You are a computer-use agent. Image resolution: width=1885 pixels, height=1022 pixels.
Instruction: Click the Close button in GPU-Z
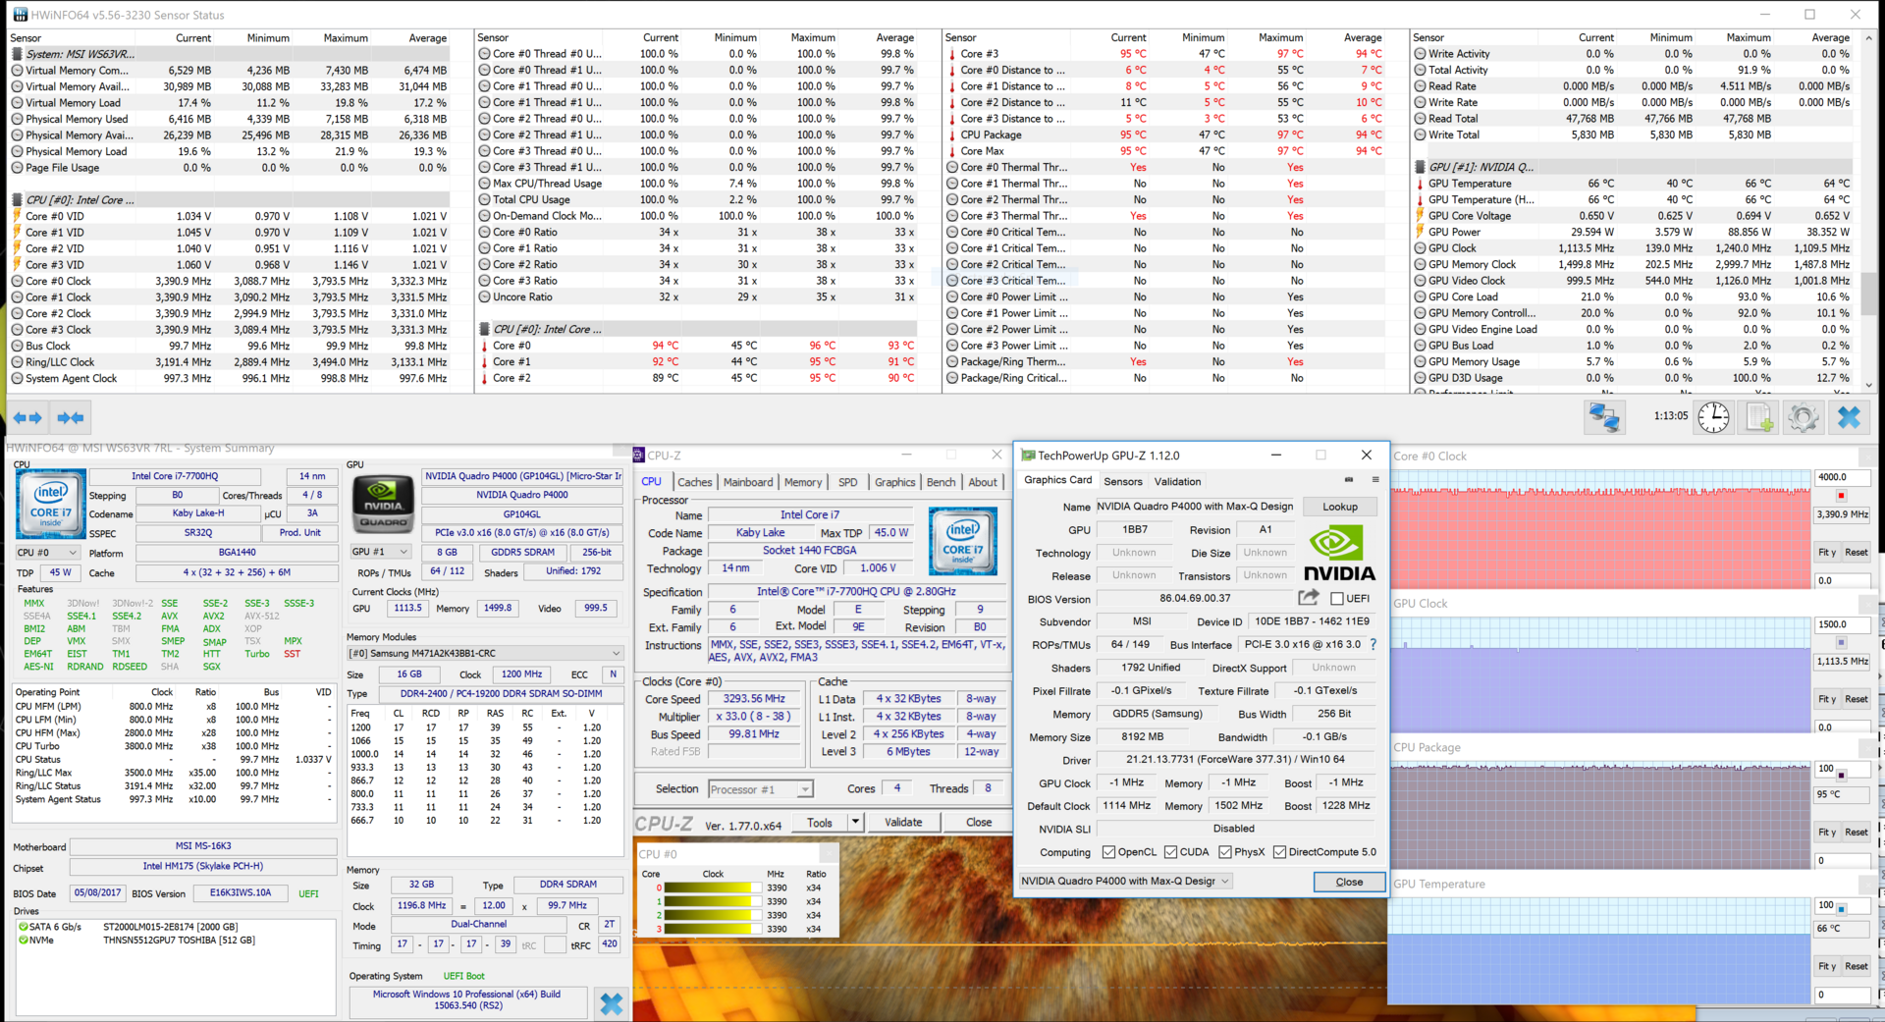pos(1349,882)
